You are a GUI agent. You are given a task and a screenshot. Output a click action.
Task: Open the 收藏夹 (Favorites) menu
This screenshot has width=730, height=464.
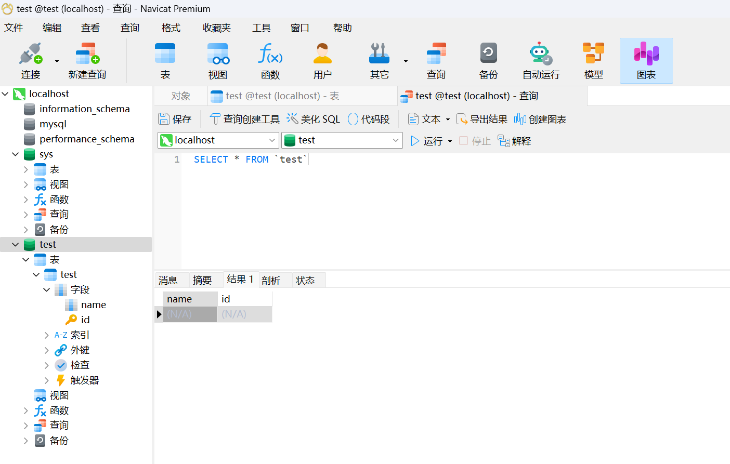(217, 28)
